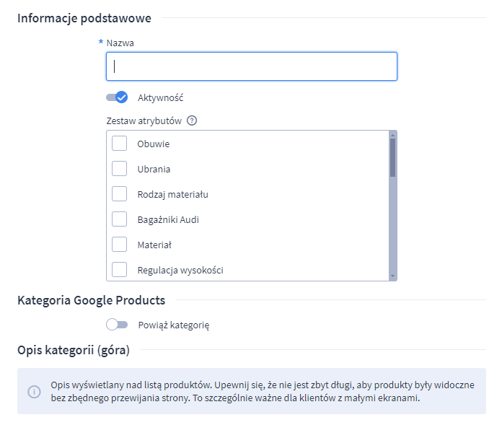Click the attribute list scrollbar thumb

[x=392, y=157]
